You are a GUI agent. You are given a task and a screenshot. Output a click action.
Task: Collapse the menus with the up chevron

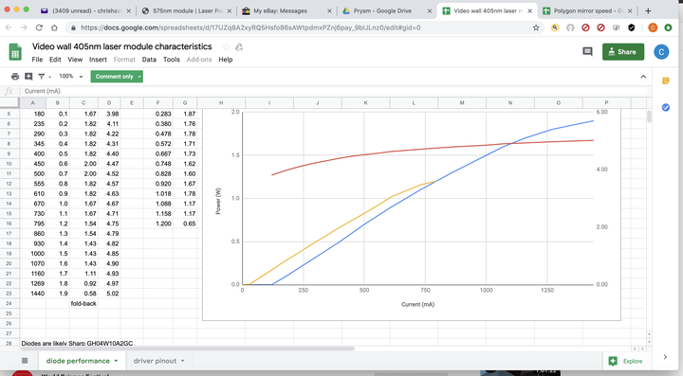click(x=643, y=77)
